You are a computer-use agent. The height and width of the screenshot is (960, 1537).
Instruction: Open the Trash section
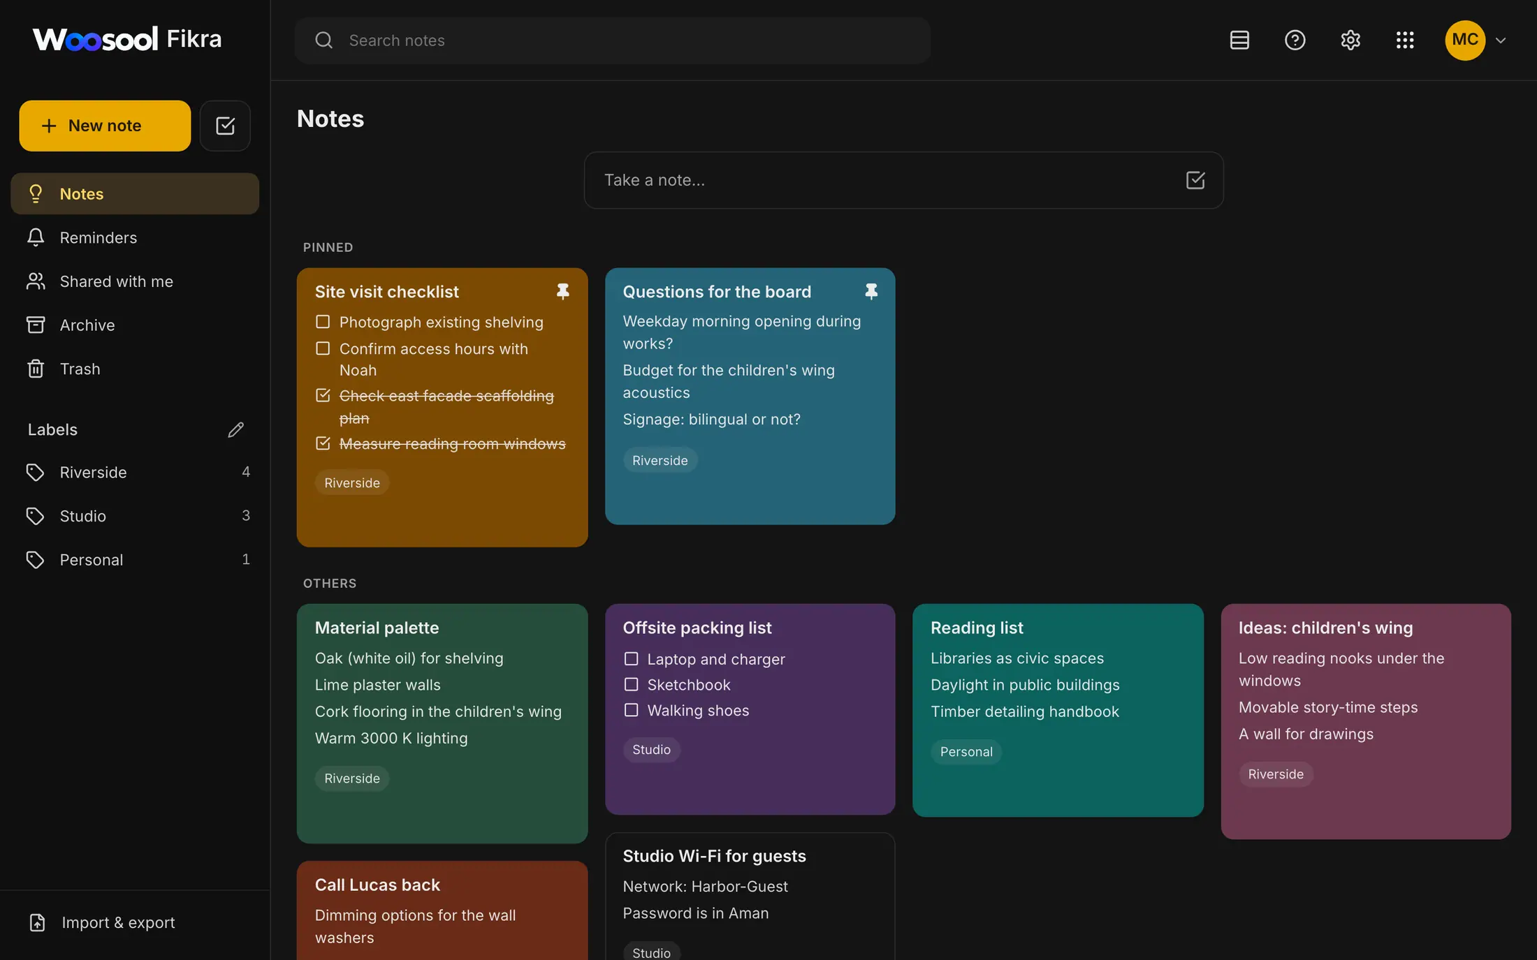135,369
